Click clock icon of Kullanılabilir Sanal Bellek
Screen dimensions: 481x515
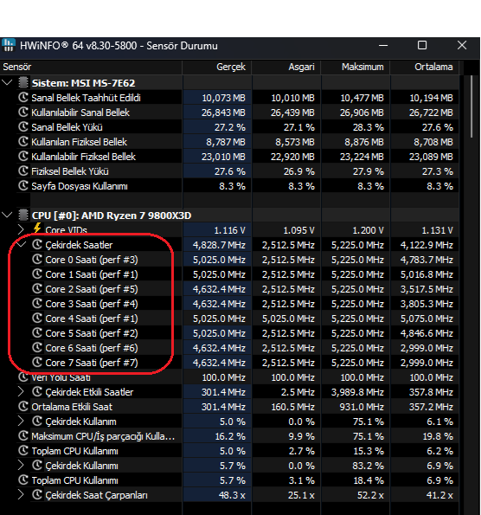[x=23, y=113]
